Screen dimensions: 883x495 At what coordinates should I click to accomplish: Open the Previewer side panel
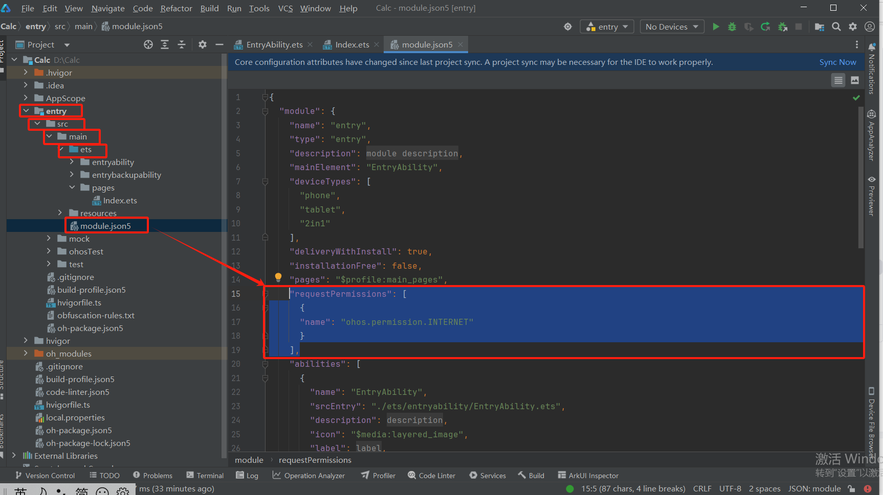(x=871, y=196)
